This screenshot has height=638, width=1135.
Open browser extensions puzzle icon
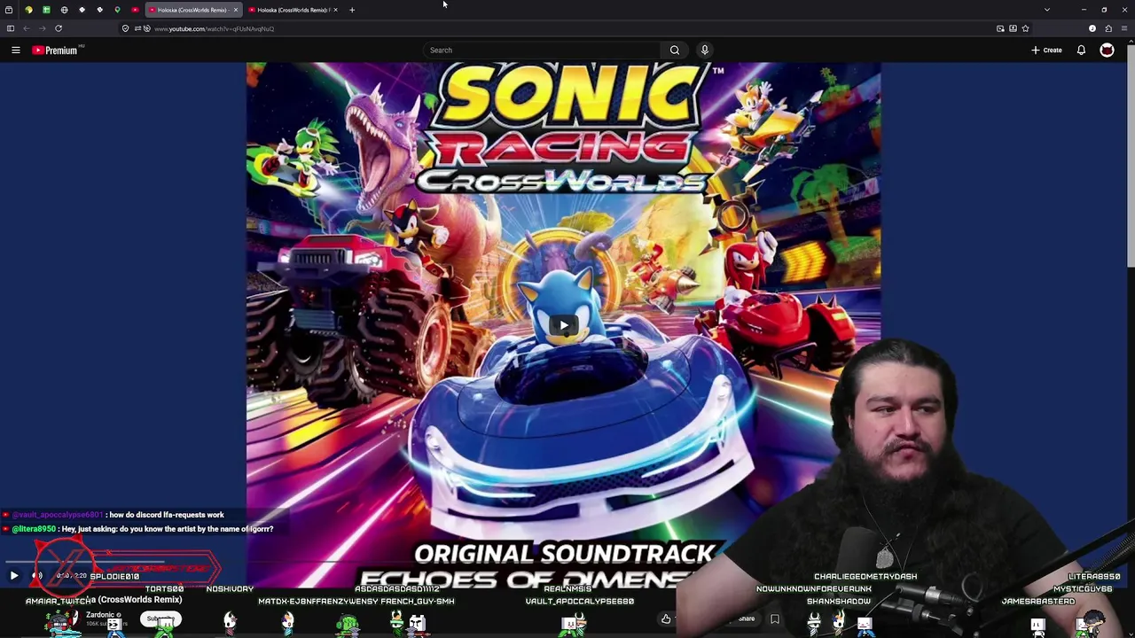click(x=1108, y=28)
